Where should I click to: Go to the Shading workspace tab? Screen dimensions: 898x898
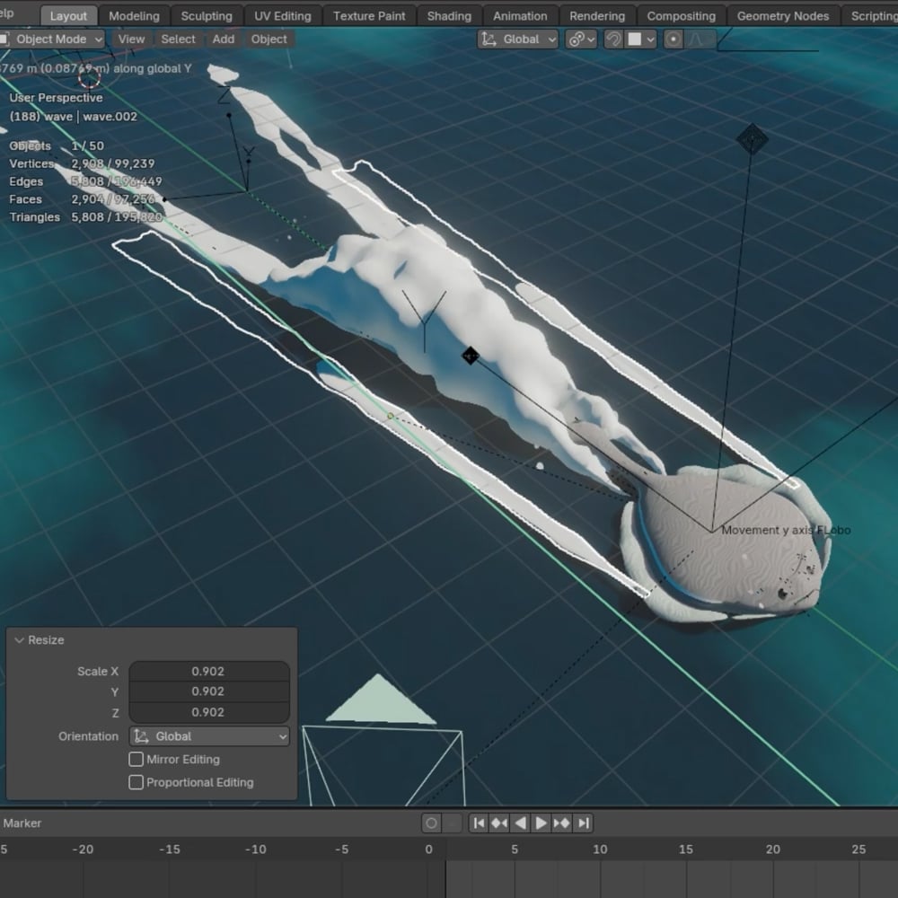point(450,16)
